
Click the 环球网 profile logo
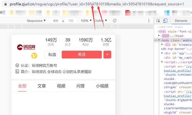[x=26, y=47]
